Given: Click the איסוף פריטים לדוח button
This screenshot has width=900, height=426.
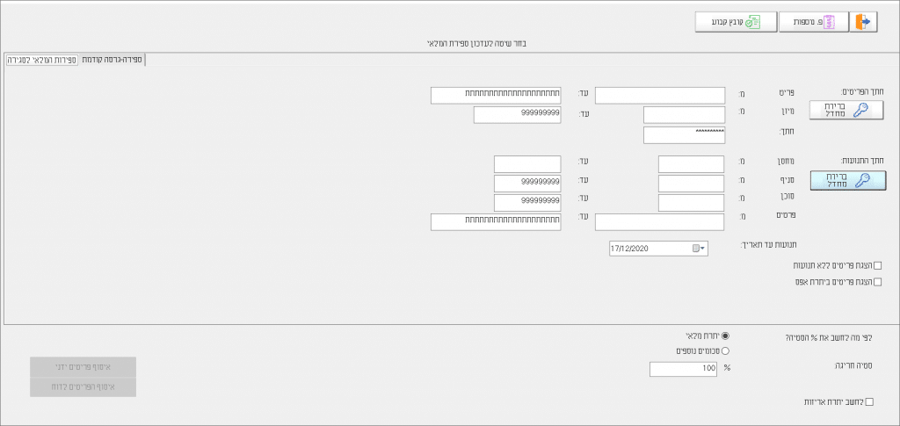Looking at the screenshot, I should click(x=83, y=386).
